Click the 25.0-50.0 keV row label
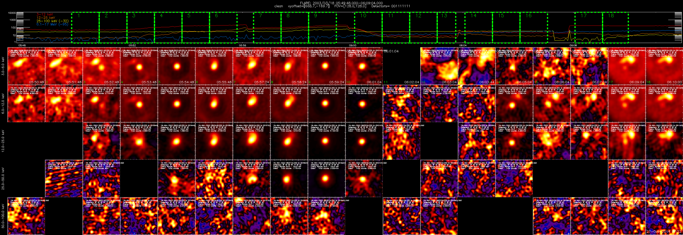This screenshot has height=235, width=683. [3, 178]
